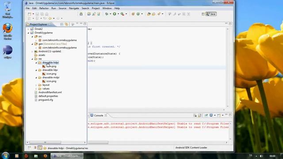This screenshot has width=283, height=159.
Task: Click the Open Perspective icon beside Java
Action: coord(203,14)
